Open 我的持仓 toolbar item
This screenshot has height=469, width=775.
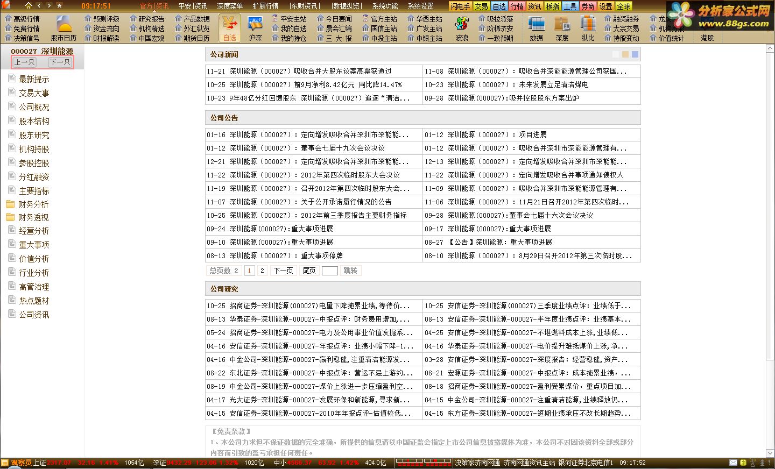(x=289, y=38)
